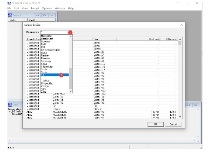Viewport: 209px width, 157px height.
Task: Select the CortexA17 core row
Action: pyautogui.click(x=102, y=70)
